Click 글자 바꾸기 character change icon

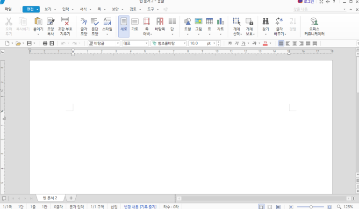pyautogui.click(x=279, y=22)
